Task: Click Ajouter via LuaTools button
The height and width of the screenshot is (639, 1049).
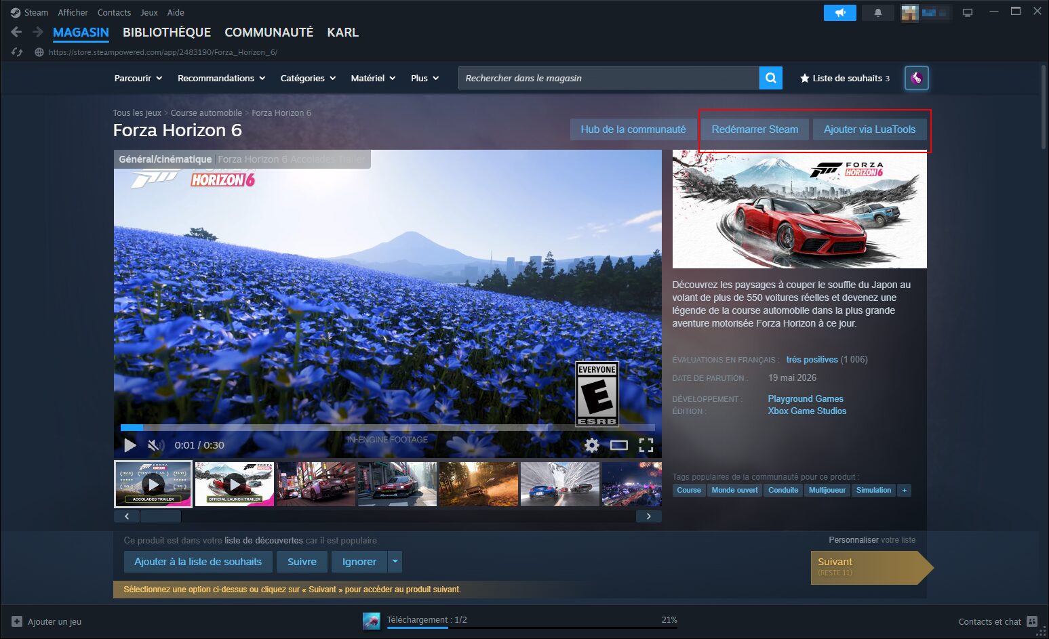Action: tap(870, 129)
